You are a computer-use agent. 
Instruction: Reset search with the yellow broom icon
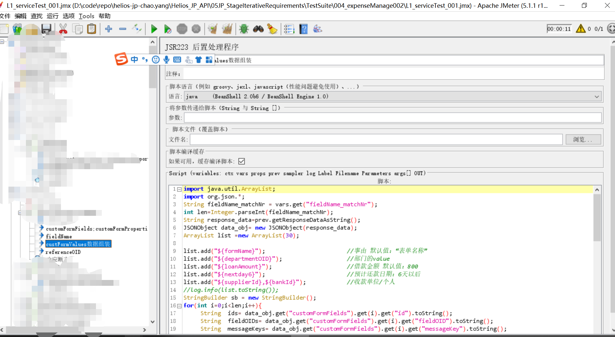coord(272,29)
